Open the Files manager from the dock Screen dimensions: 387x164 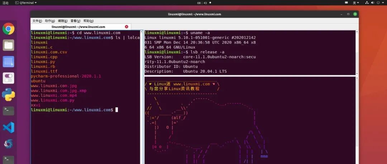click(8, 45)
